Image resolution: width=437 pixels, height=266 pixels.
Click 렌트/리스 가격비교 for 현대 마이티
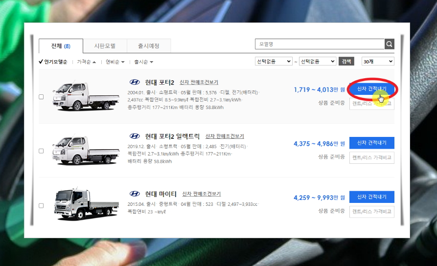coord(372,212)
